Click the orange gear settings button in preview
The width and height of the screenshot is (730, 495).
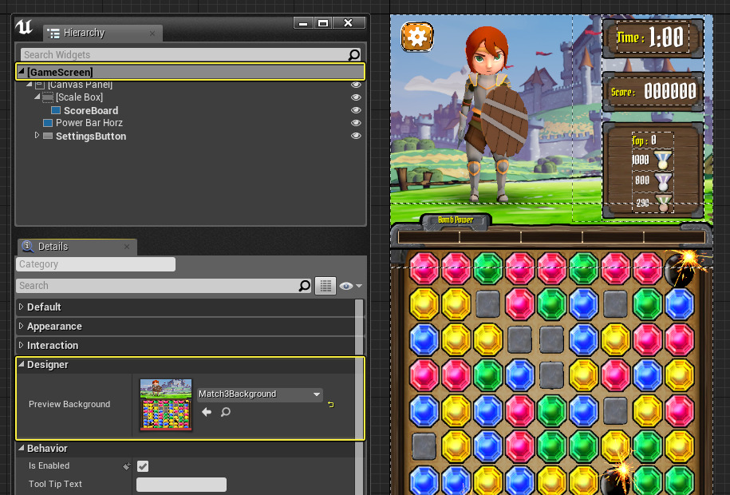click(x=416, y=37)
